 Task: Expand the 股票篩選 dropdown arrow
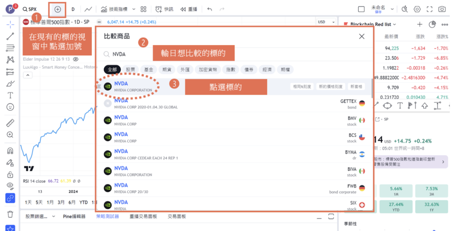54,216
